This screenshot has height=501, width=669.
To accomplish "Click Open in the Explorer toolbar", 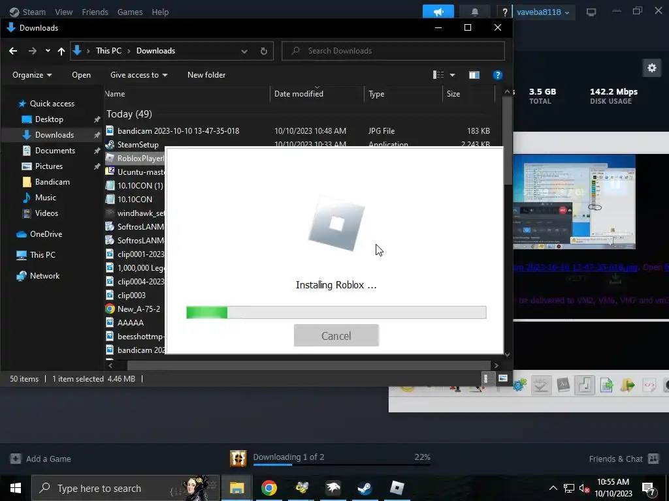I will [81, 75].
